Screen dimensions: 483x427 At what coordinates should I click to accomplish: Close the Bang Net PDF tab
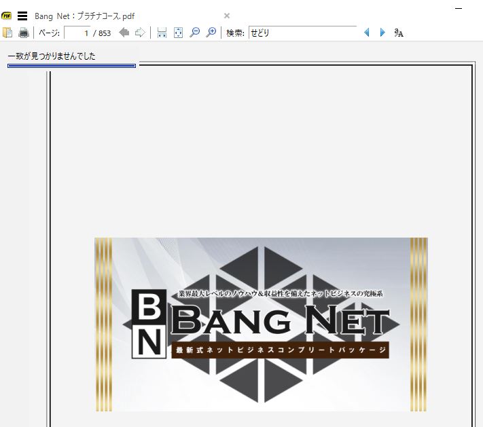(x=227, y=16)
